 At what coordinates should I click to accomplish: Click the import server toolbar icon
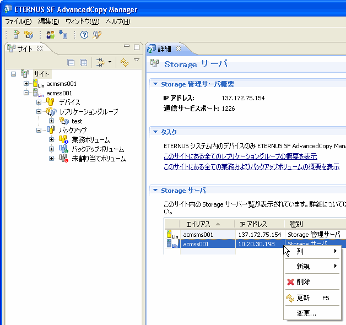coord(63,35)
